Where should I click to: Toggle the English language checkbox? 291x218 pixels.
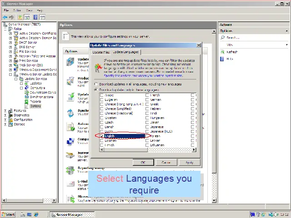pyautogui.click(x=102, y=136)
